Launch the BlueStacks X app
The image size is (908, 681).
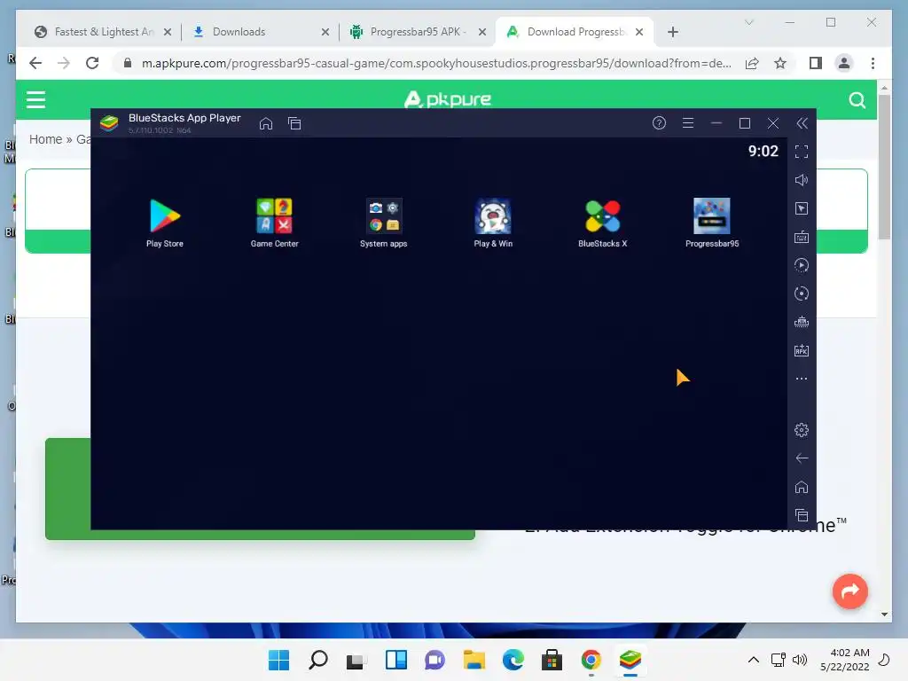pos(602,223)
